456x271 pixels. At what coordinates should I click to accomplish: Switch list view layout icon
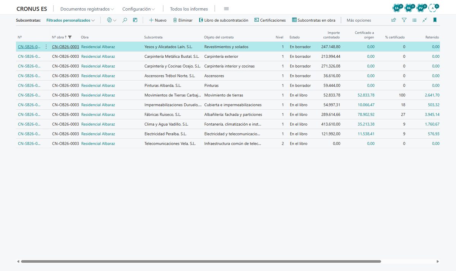414,20
